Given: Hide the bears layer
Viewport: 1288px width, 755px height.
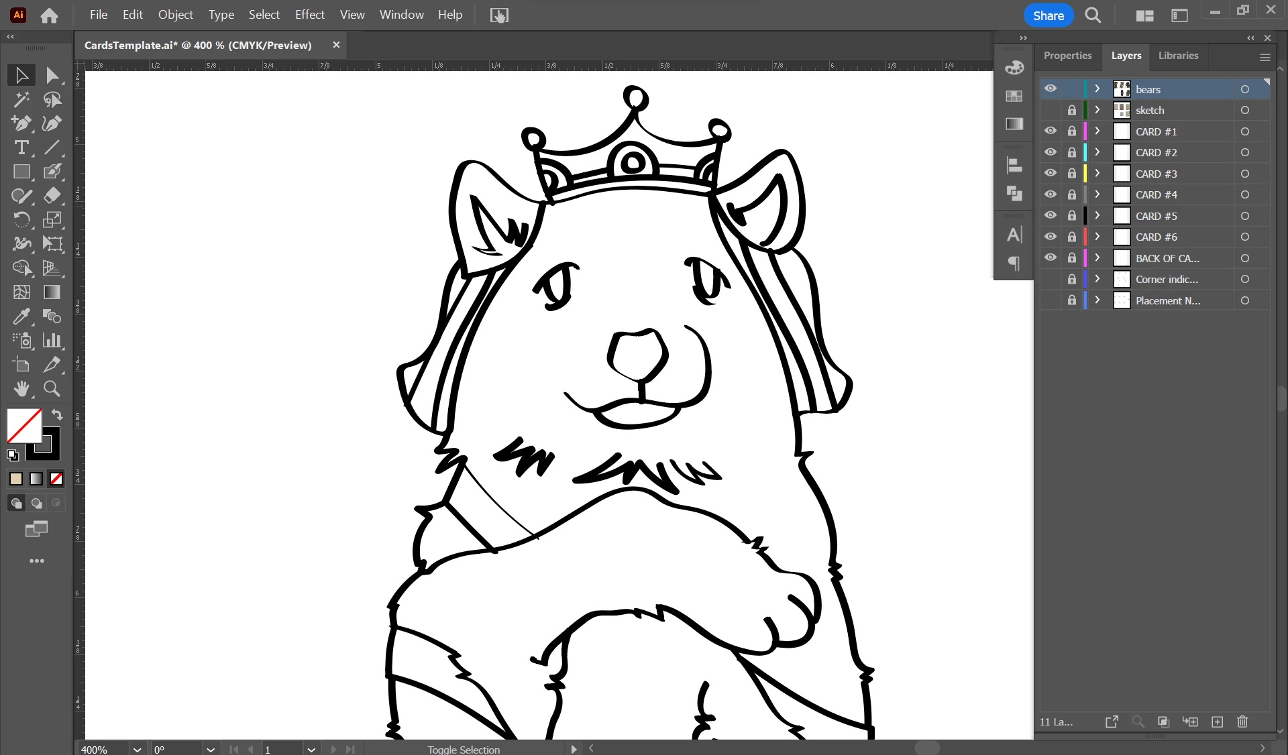Looking at the screenshot, I should pos(1051,89).
